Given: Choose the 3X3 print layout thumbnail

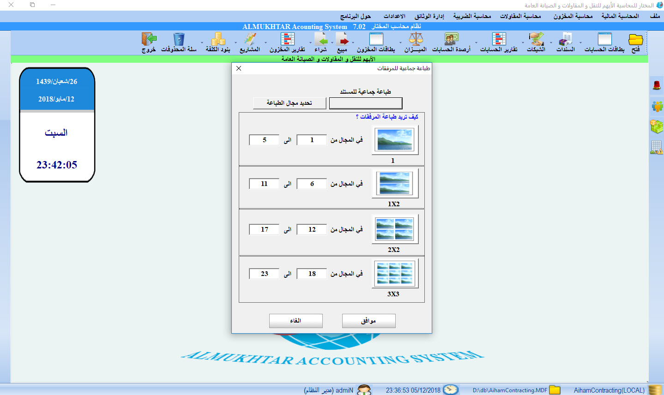Looking at the screenshot, I should (x=395, y=274).
